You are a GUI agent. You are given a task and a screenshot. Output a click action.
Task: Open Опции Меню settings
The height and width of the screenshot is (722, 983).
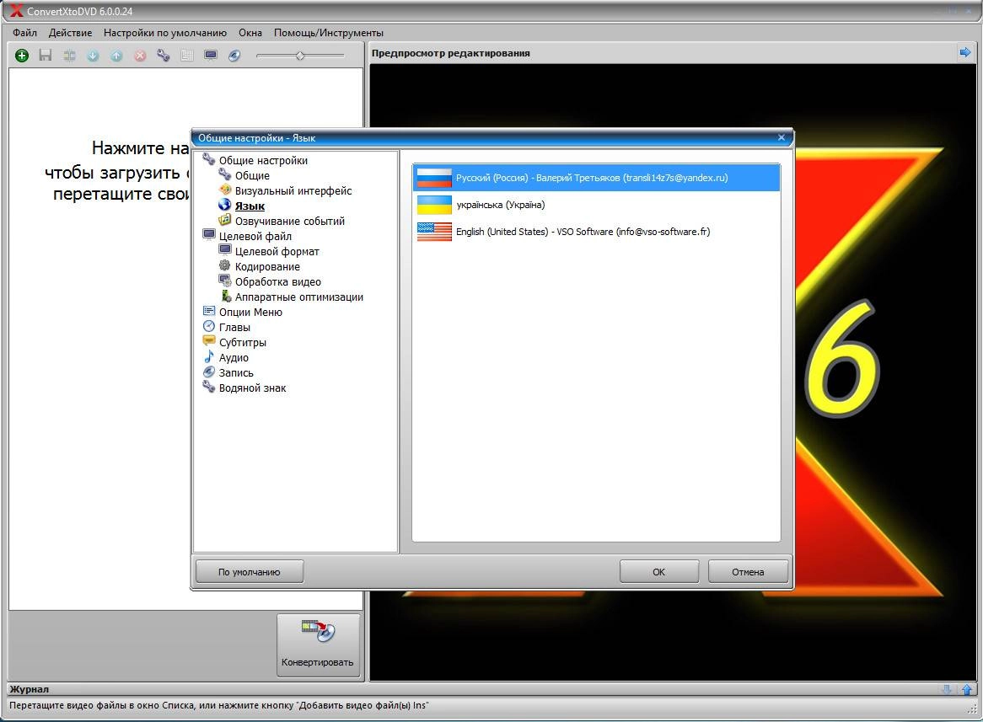coord(250,312)
